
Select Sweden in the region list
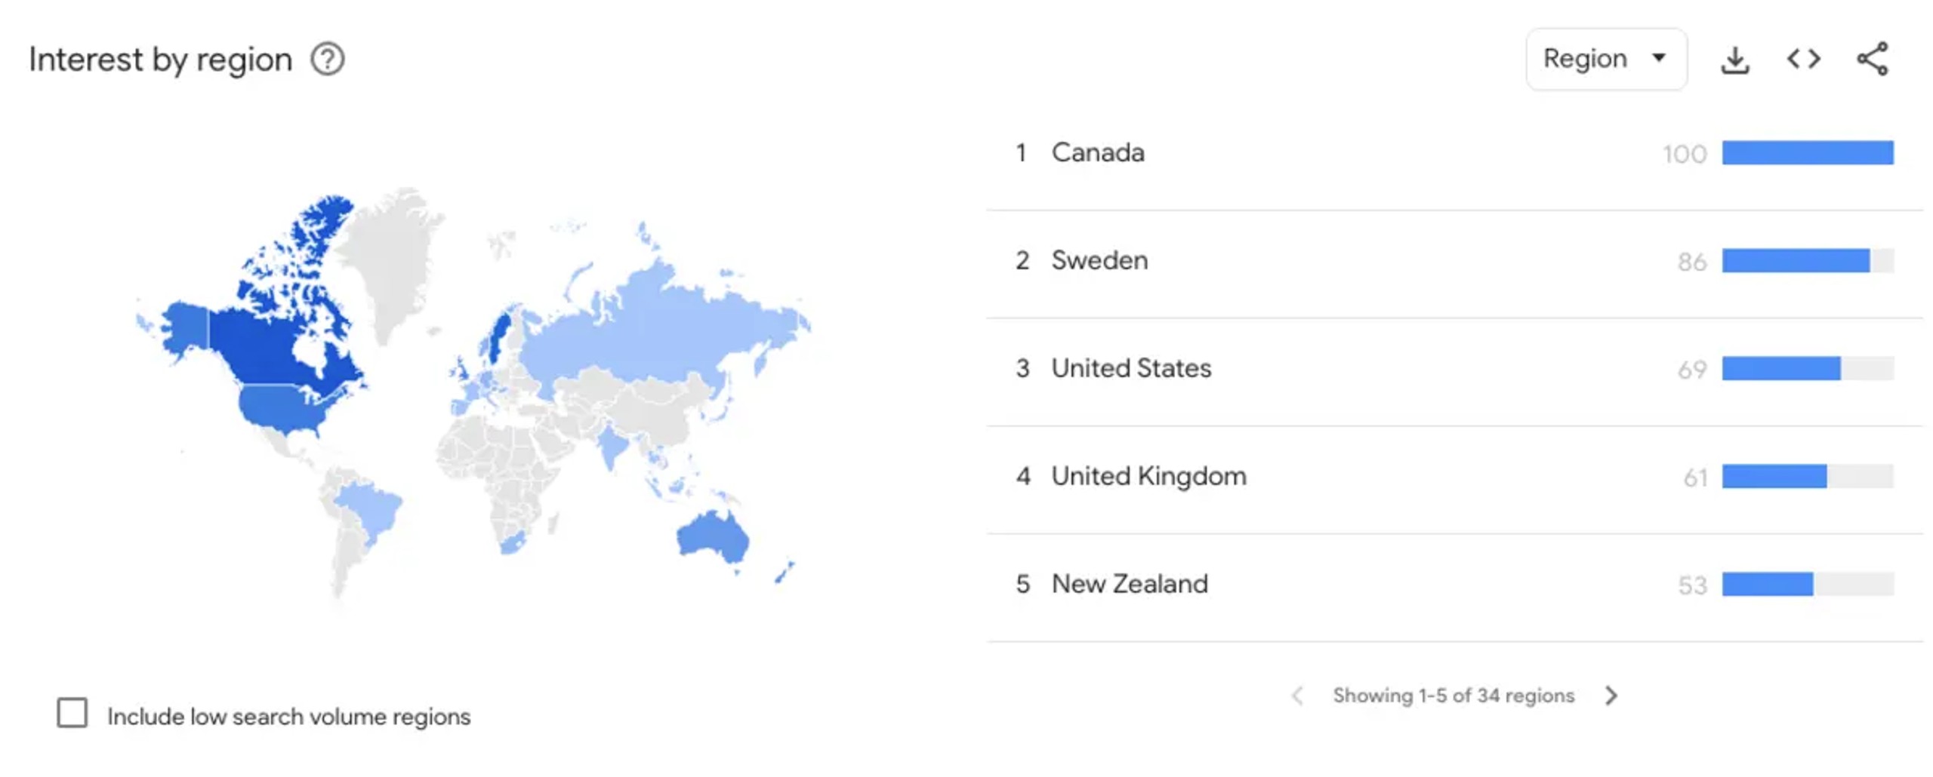(1100, 260)
